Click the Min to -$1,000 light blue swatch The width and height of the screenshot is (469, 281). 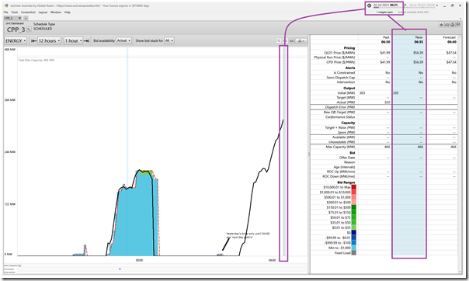click(x=354, y=248)
